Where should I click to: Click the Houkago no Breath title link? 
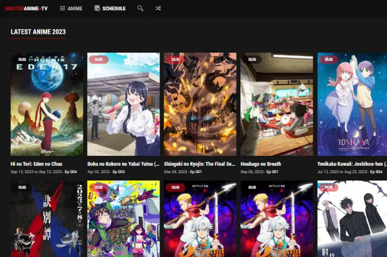click(261, 164)
